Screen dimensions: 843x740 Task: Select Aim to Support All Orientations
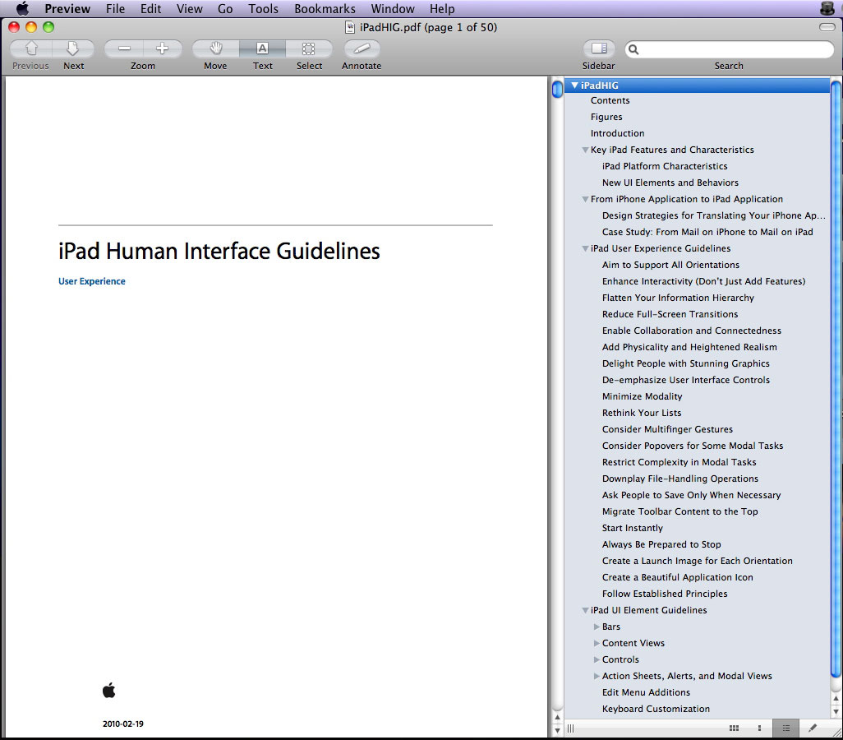coord(670,265)
